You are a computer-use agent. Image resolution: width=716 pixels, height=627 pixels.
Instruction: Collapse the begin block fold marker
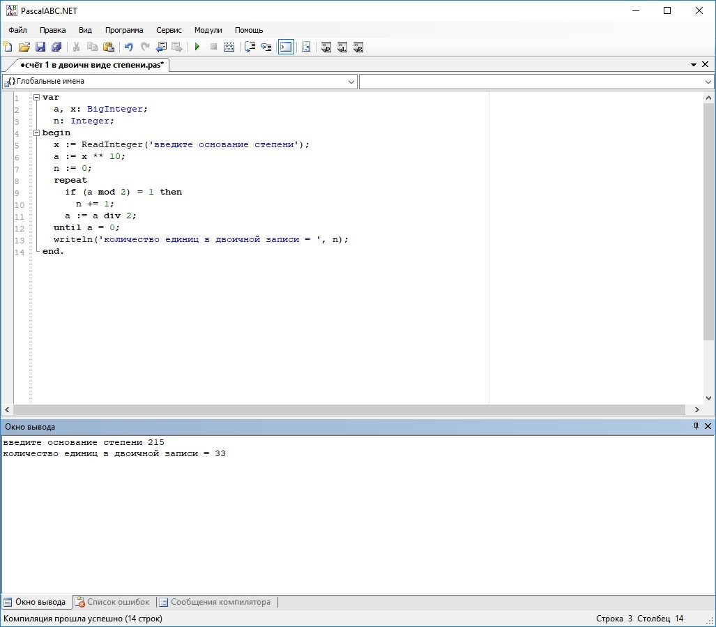(x=36, y=133)
